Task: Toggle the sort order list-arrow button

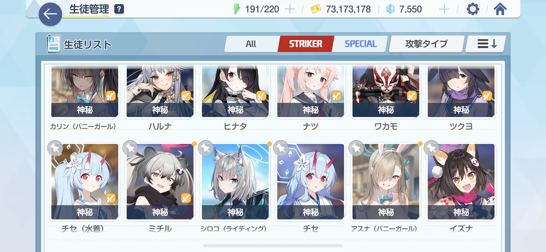Action: 486,44
